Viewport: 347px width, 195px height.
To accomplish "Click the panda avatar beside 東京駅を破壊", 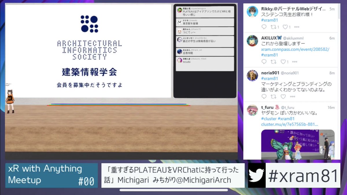I will [x=180, y=22].
